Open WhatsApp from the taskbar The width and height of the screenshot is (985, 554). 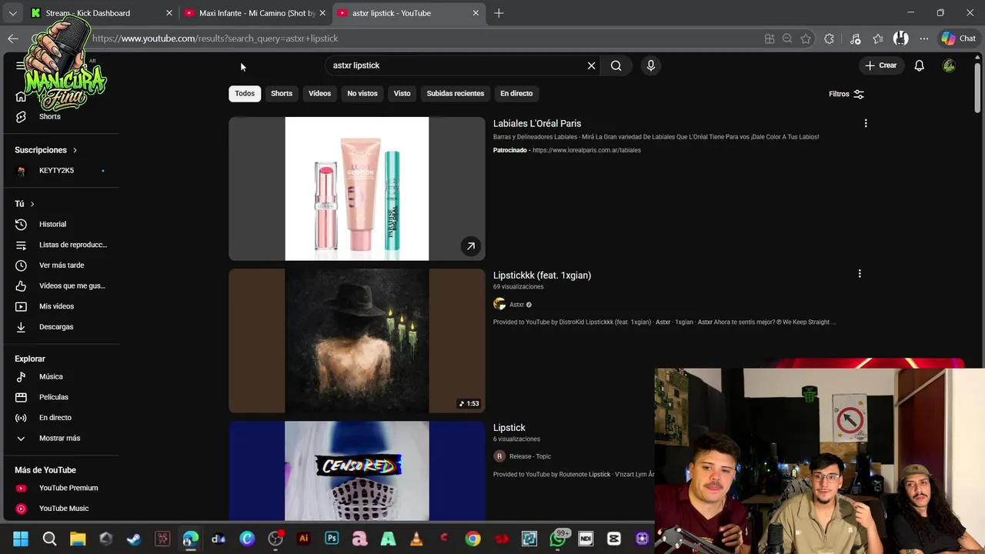tap(559, 539)
